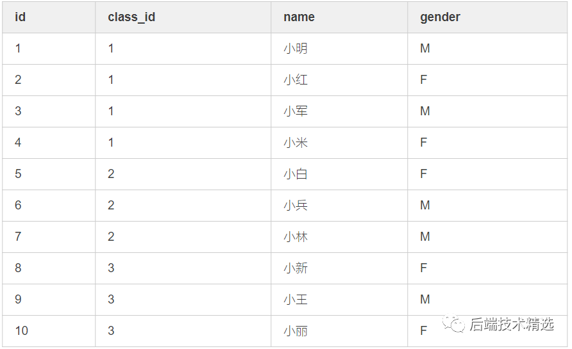572x349 pixels.
Task: Select the name cell 小明
Action: (x=296, y=49)
